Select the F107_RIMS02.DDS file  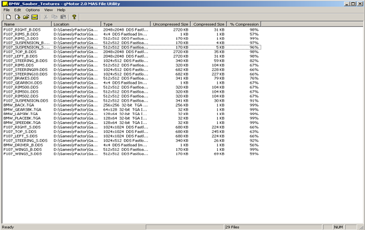(x=21, y=96)
